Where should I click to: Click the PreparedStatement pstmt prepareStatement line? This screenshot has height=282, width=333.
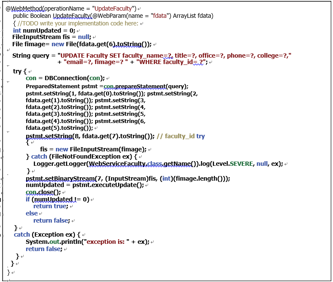tap(107, 87)
